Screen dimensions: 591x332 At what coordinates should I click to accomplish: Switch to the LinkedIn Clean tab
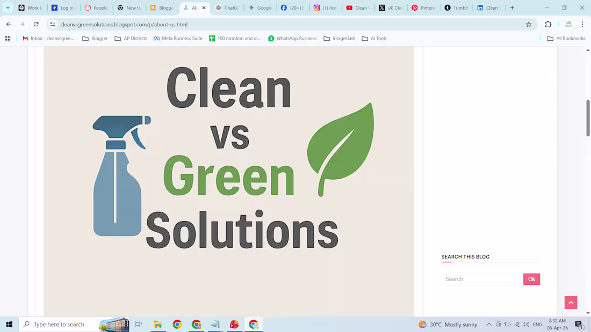pyautogui.click(x=490, y=8)
